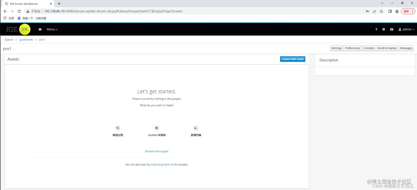Go to Spaces breadcrumb
Viewport: 417px width, 190px height.
[x=9, y=40]
